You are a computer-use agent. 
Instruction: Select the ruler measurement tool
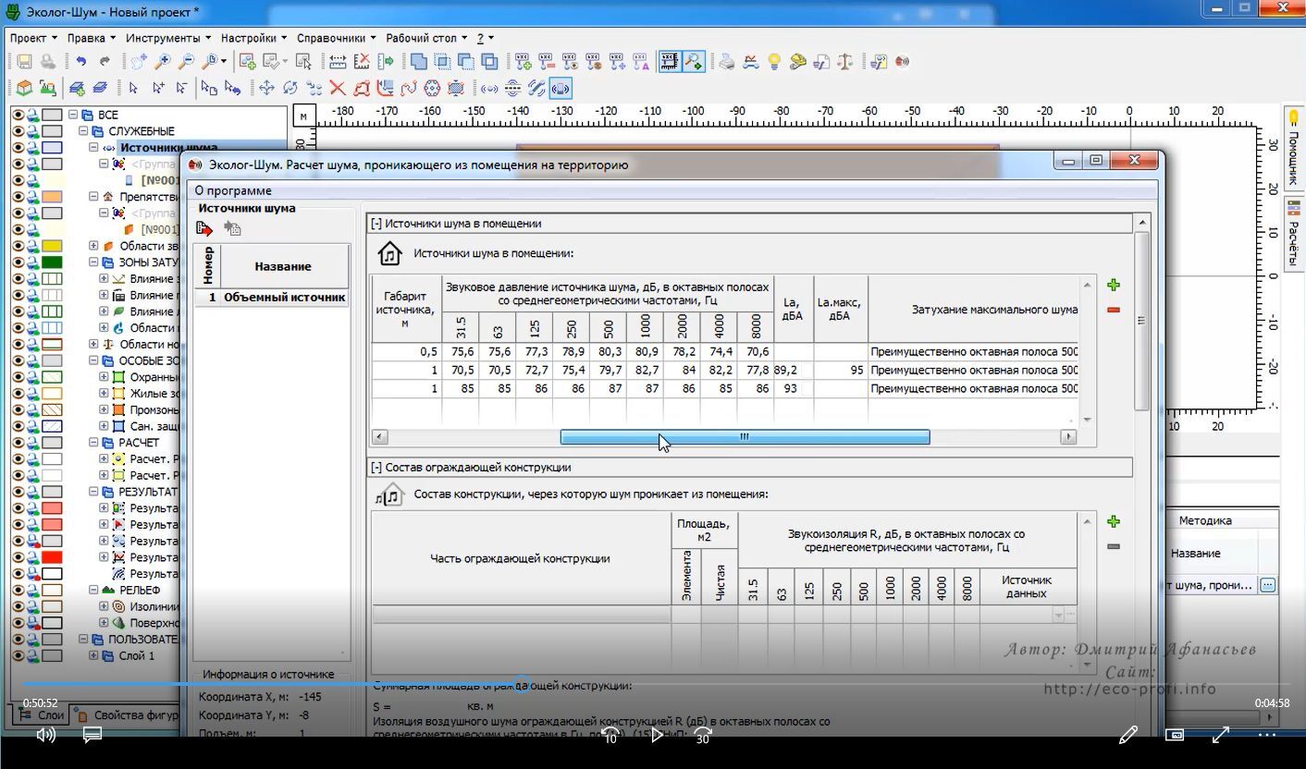338,62
